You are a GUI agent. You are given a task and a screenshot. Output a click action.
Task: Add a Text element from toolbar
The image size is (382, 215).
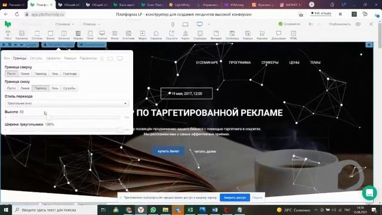click(x=8, y=35)
